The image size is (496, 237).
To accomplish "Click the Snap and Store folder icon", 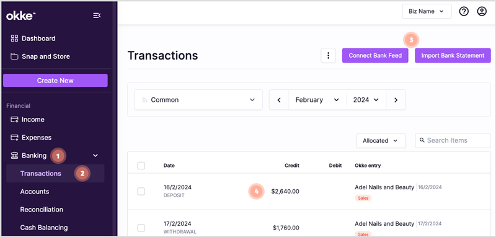I will tap(14, 56).
